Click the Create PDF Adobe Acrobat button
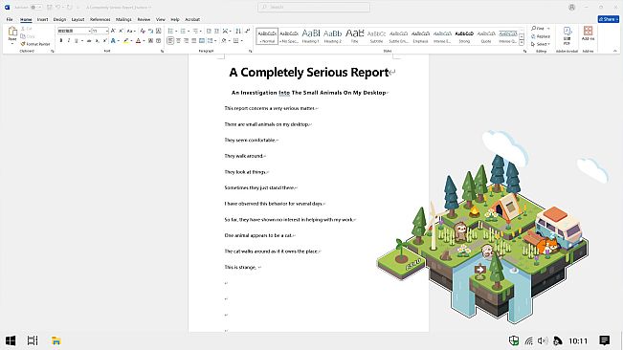The width and height of the screenshot is (623, 350). [x=567, y=35]
